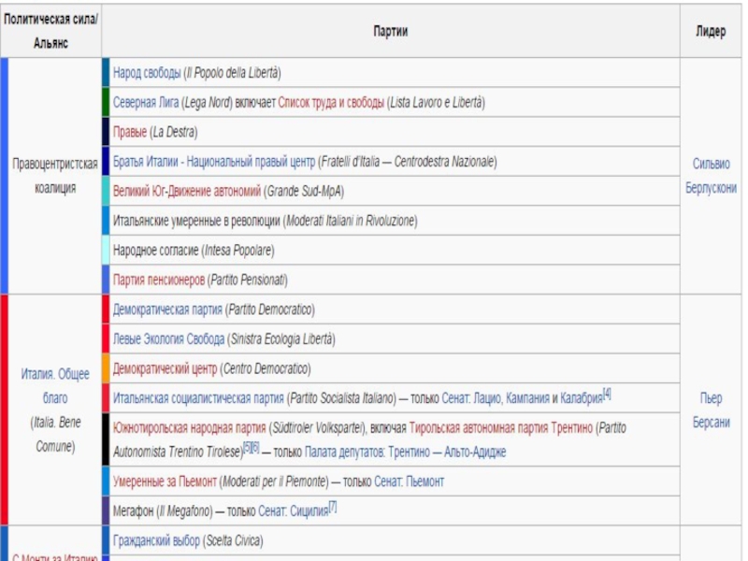This screenshot has height=561, width=748.
Task: Click footnote reference [5]
Action: [x=247, y=448]
